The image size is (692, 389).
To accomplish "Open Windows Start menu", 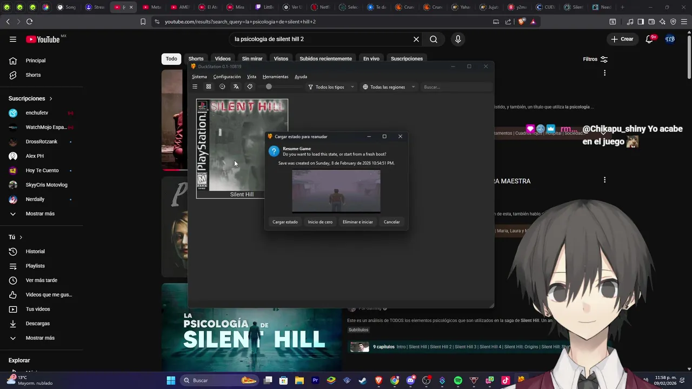I will 171,380.
